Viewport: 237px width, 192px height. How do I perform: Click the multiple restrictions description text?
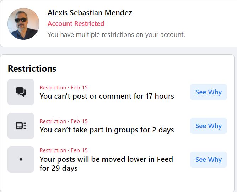[116, 35]
